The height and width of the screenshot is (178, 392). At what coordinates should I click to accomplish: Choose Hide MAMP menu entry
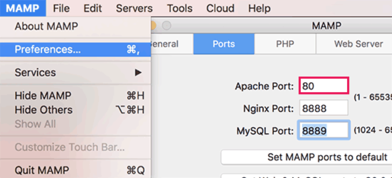(75, 96)
